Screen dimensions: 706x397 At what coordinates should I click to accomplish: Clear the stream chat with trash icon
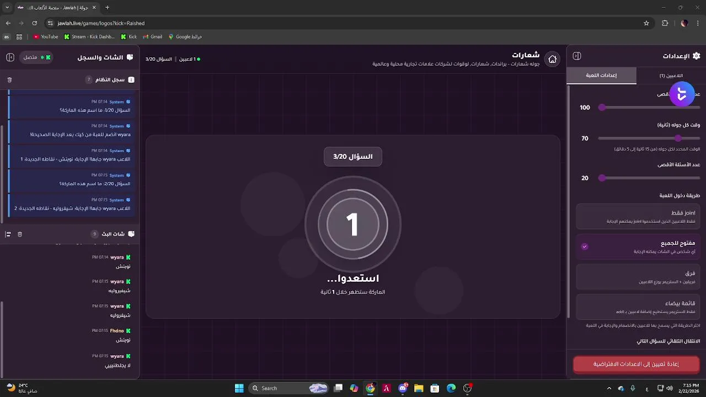pos(20,234)
